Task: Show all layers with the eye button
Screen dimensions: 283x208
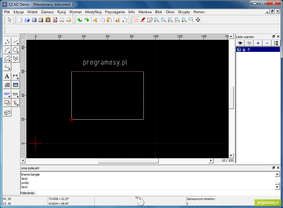Action: (x=240, y=43)
